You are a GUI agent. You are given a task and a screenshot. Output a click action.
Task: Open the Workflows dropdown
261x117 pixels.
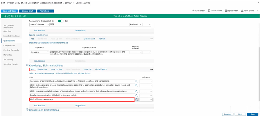[46, 11]
